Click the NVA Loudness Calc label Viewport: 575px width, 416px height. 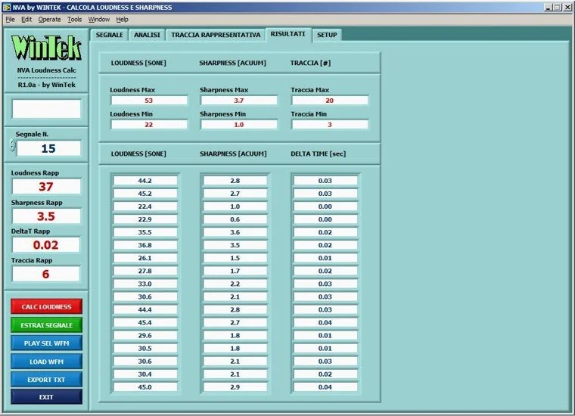(x=47, y=70)
